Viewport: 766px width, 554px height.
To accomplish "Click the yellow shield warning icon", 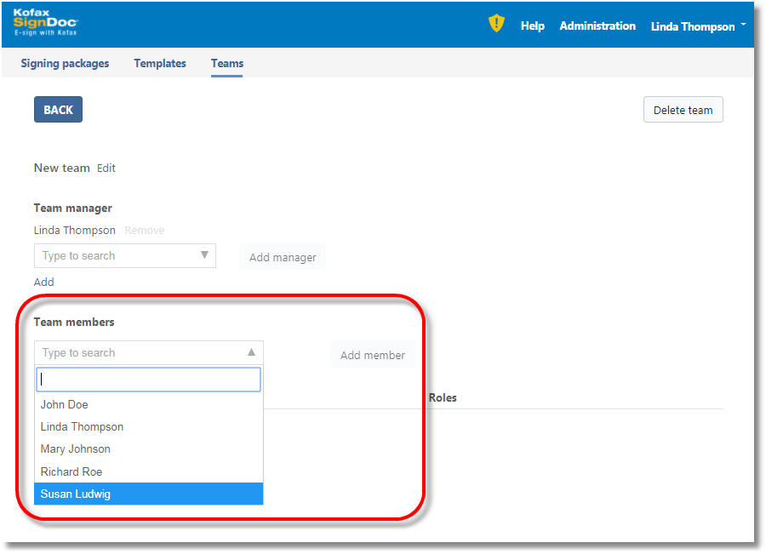I will (496, 24).
